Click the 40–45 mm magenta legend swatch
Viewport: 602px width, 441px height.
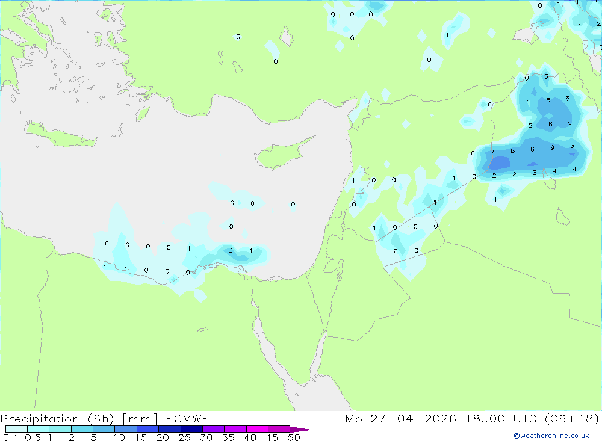click(x=257, y=429)
